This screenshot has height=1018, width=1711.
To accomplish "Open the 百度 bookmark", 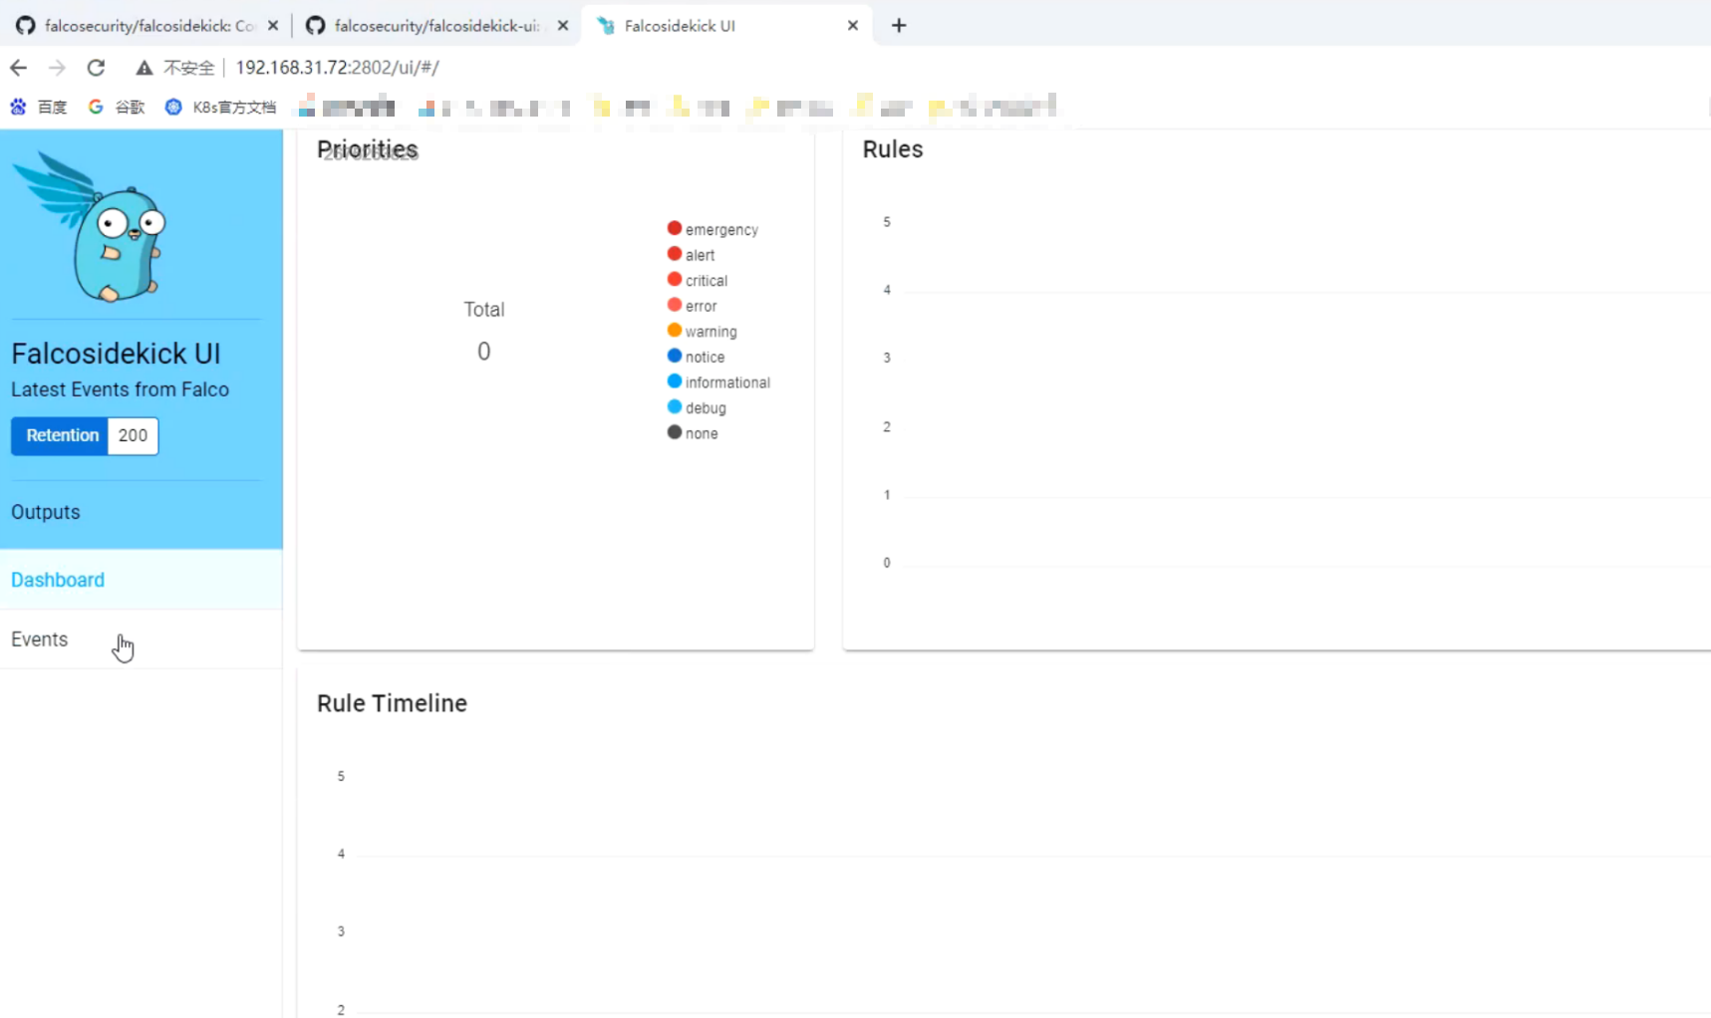I will click(39, 107).
